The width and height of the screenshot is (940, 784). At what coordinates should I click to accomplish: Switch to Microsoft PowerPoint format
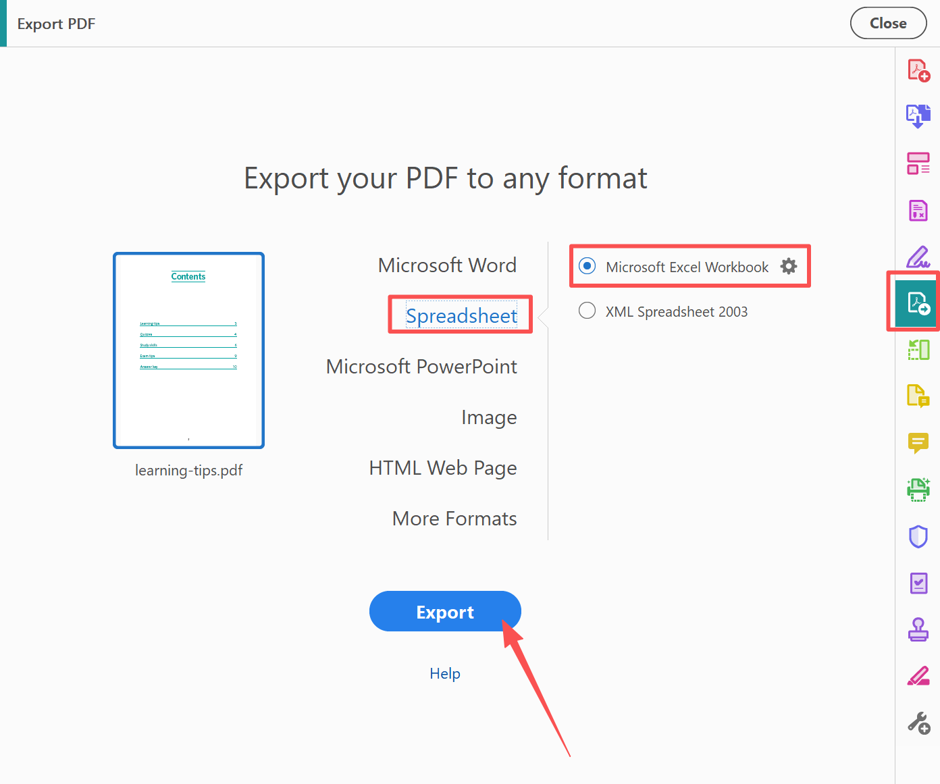pyautogui.click(x=421, y=366)
